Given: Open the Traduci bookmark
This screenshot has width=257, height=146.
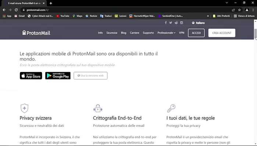Looking at the screenshot, I should pos(106,16).
